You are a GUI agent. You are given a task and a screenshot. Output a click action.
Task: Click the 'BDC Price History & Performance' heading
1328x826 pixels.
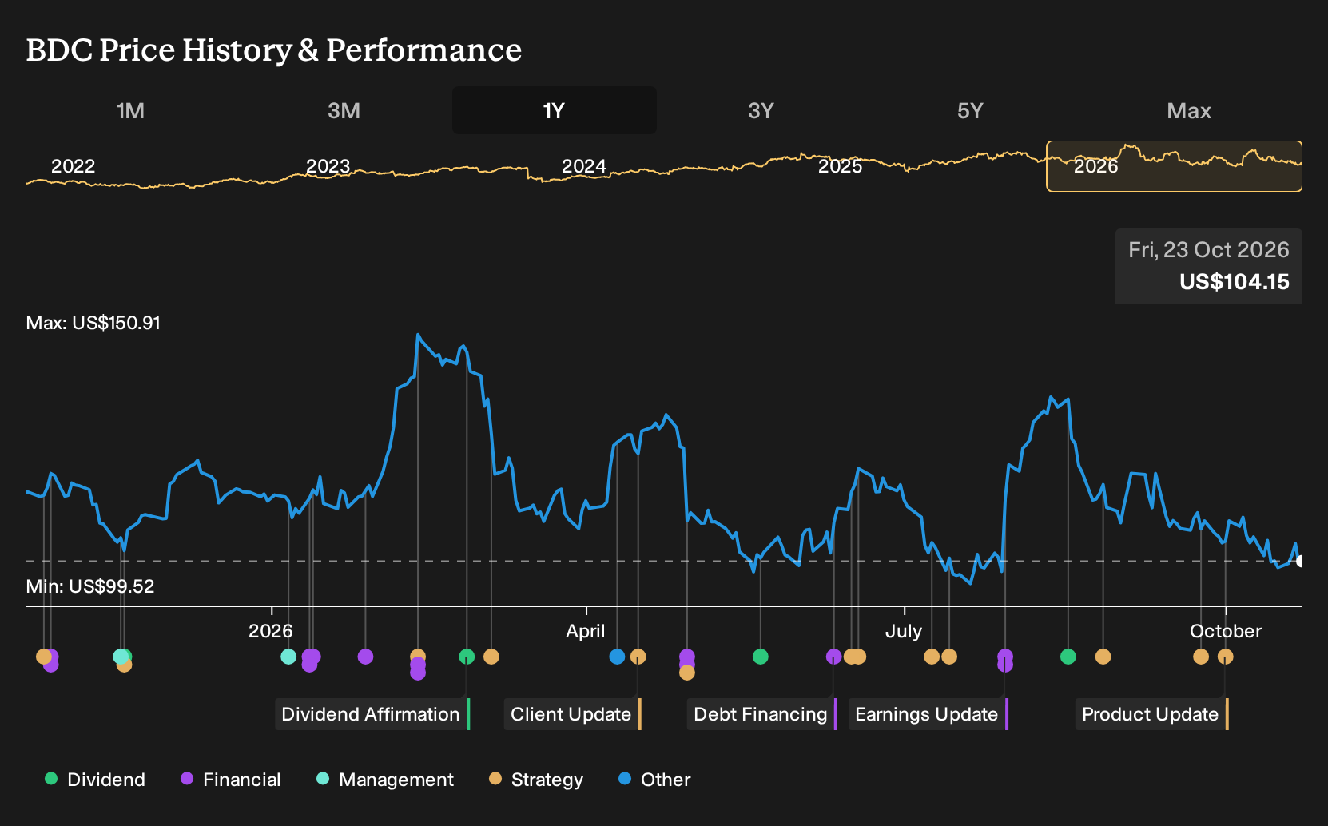tap(274, 50)
